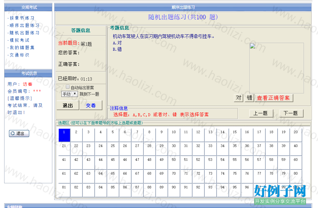
Task: Jump to question 46
Action: point(125,162)
